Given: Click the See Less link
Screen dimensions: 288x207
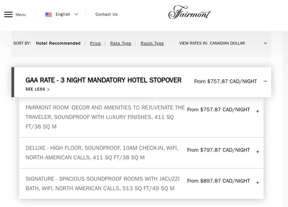Looking at the screenshot, I should [35, 89].
